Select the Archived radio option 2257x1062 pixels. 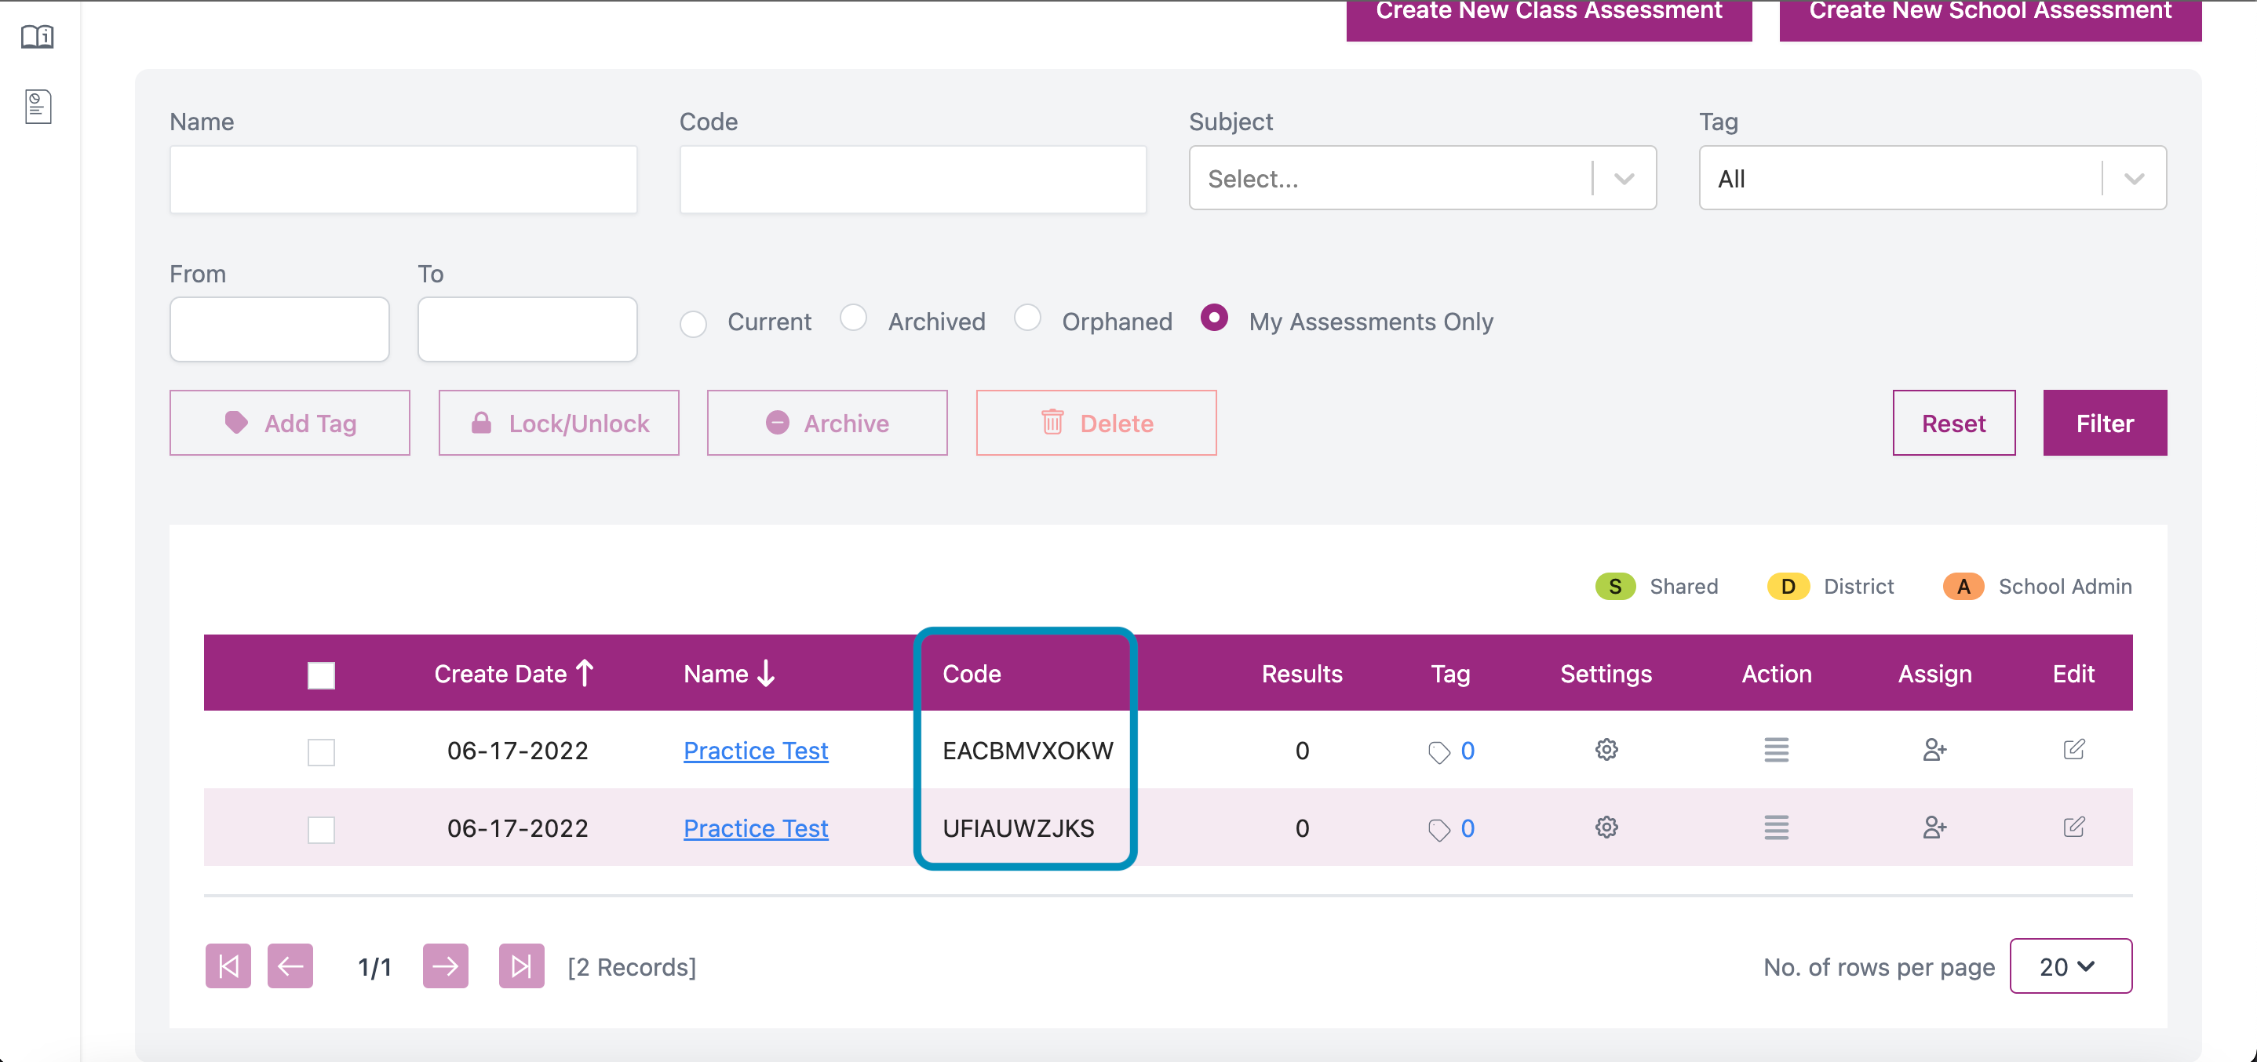click(852, 317)
